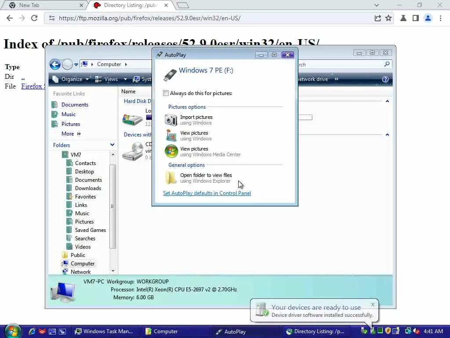Screen dimensions: 450x338
Task: Open Chrome profile avatar
Action: click(x=428, y=18)
